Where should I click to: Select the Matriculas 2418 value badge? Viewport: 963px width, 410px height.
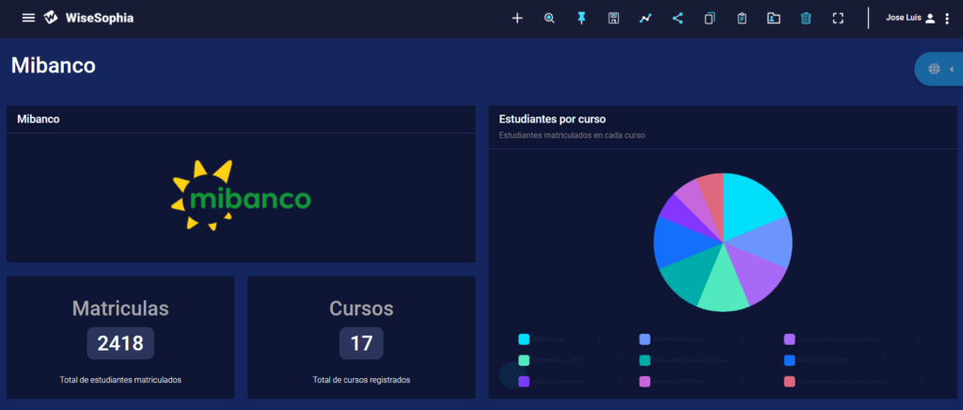tap(120, 343)
